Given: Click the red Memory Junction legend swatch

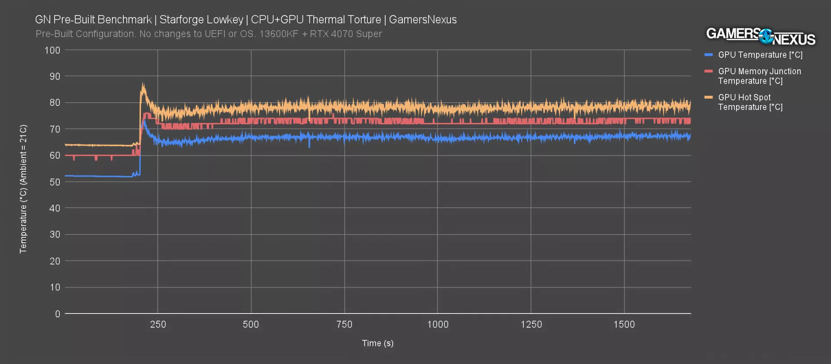Looking at the screenshot, I should coord(709,71).
